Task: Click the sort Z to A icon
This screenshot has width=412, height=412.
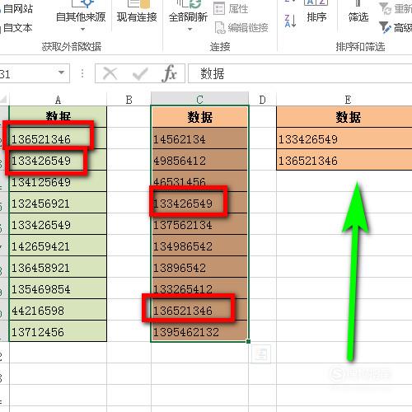Action: [290, 21]
